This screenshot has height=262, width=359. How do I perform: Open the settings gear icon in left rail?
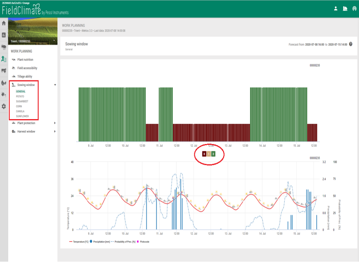click(4, 106)
